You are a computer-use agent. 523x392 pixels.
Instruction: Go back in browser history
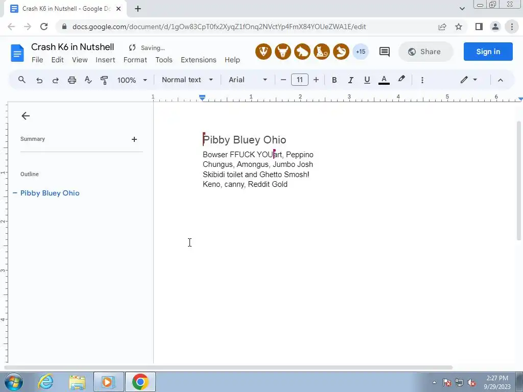[11, 27]
